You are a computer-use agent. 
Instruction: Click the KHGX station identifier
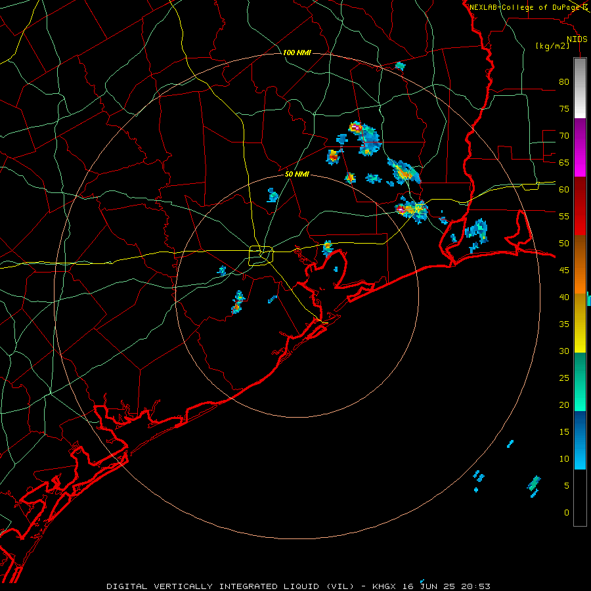(x=384, y=586)
